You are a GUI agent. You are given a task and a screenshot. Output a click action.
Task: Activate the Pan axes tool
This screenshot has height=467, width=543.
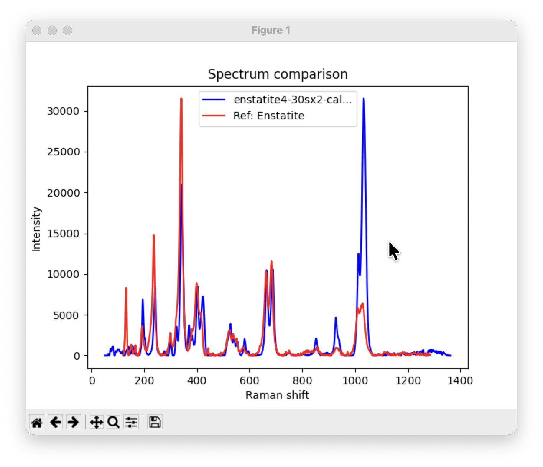(96, 422)
